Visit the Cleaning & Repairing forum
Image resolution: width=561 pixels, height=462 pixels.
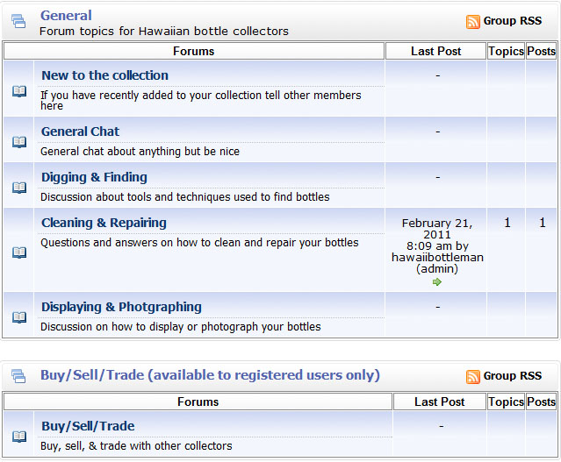(x=104, y=223)
